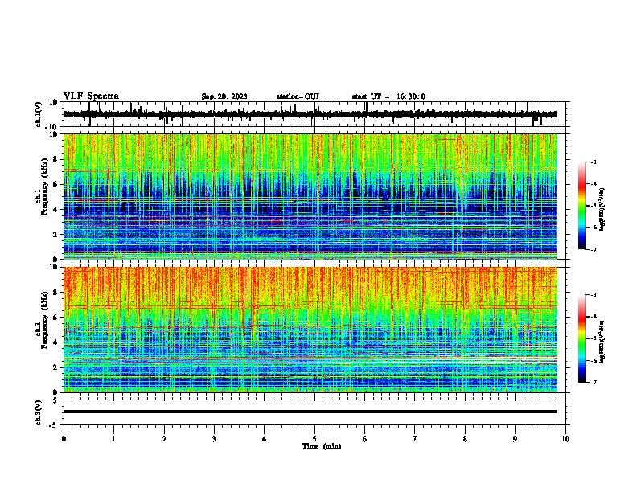Screen dimensions: 637x492
Task: Click the "start UT = 16:30:0" text
Action: (x=388, y=96)
